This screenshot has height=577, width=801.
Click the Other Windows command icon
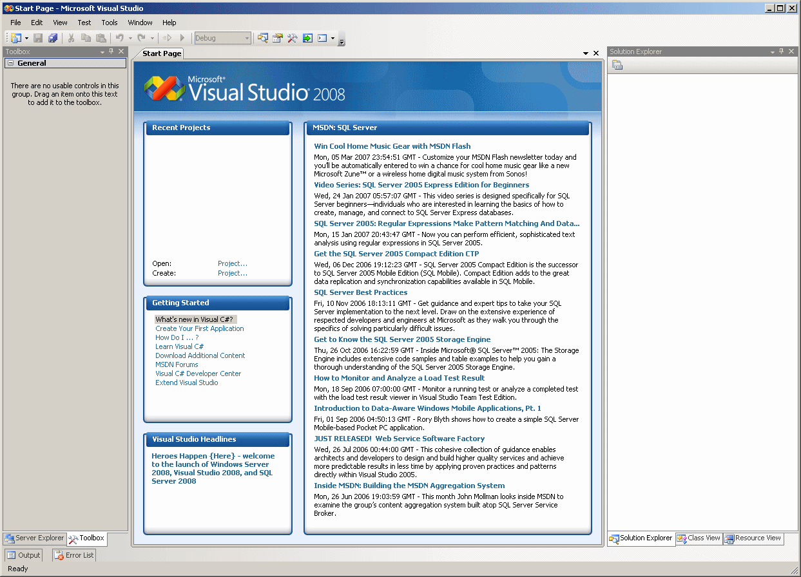[322, 38]
